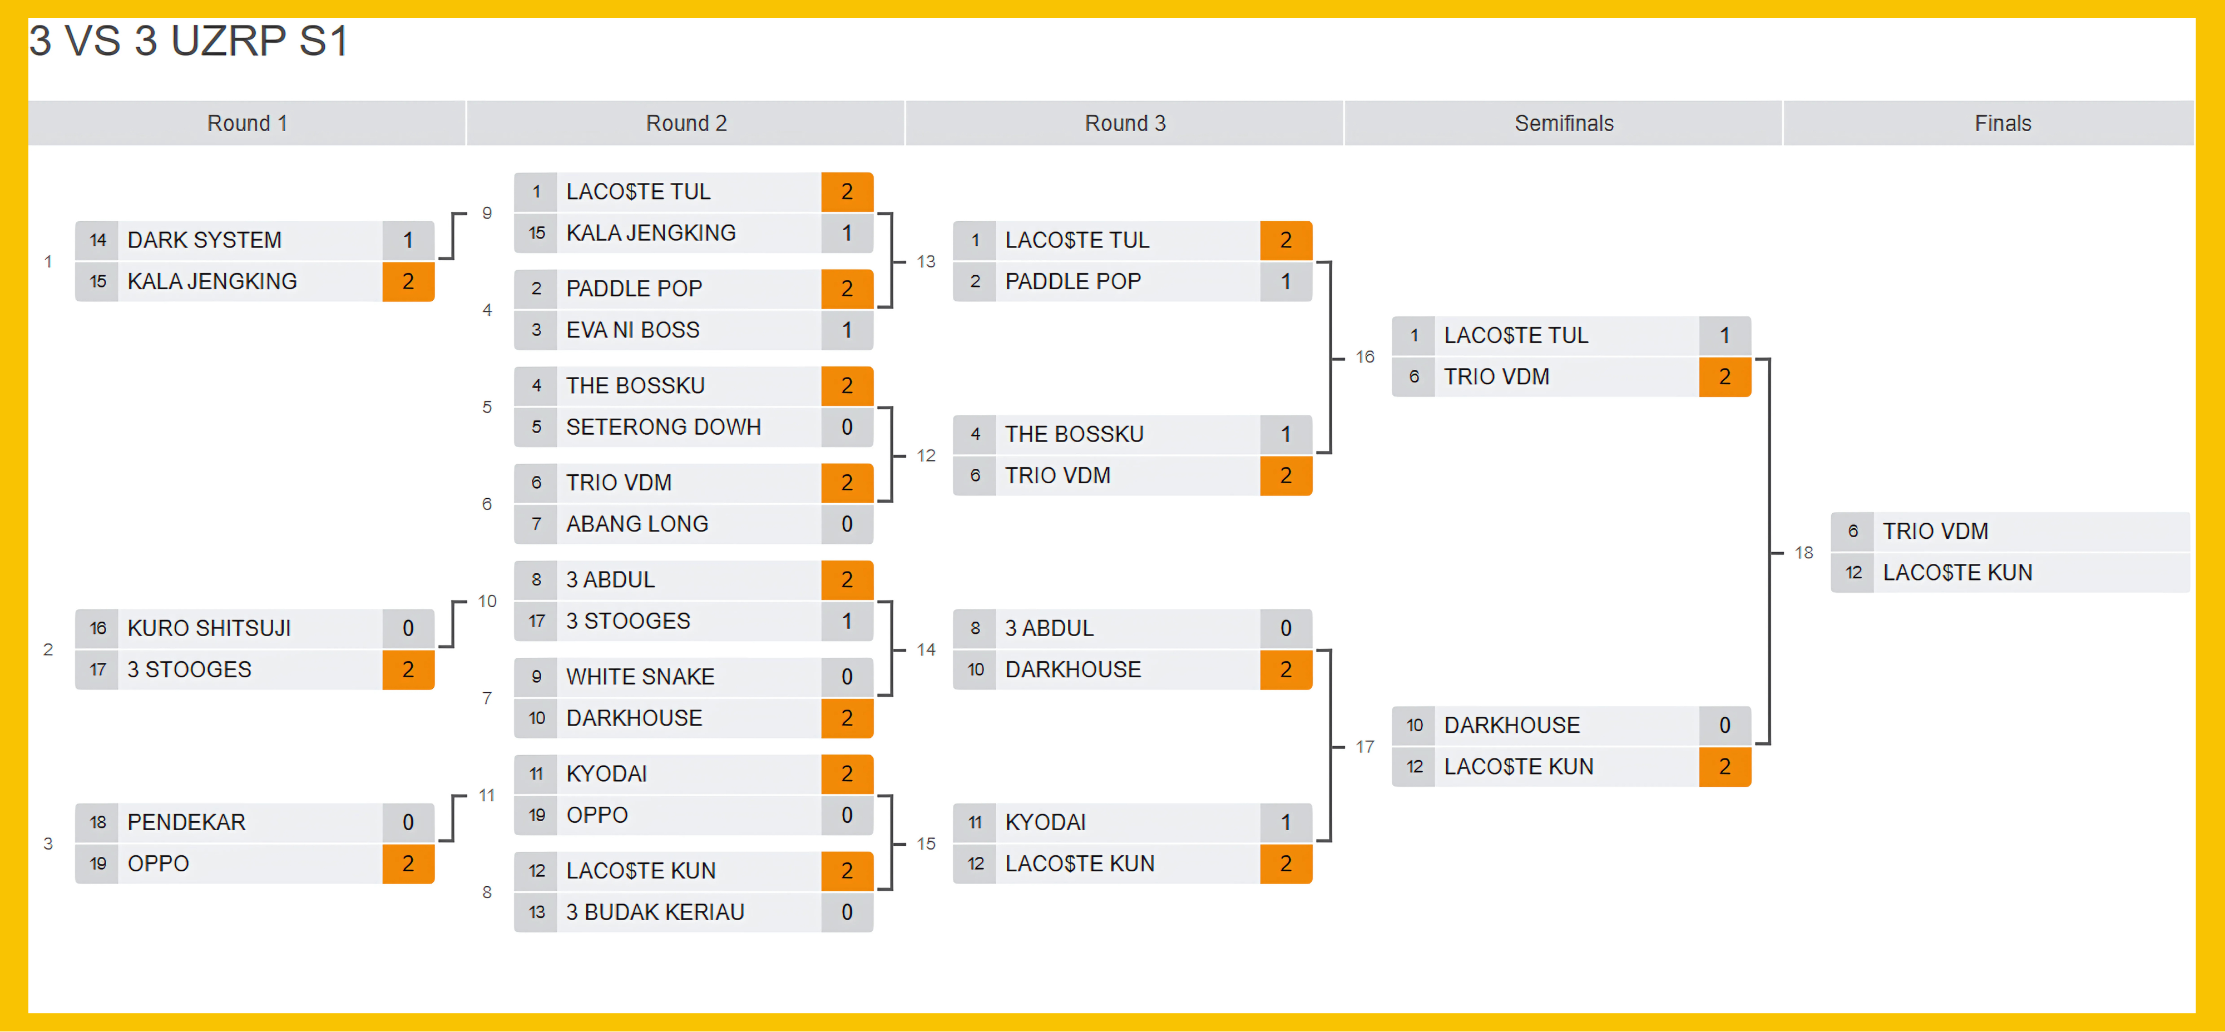
Task: Click the DARK SYSTEM team in Round 1
Action: point(205,240)
